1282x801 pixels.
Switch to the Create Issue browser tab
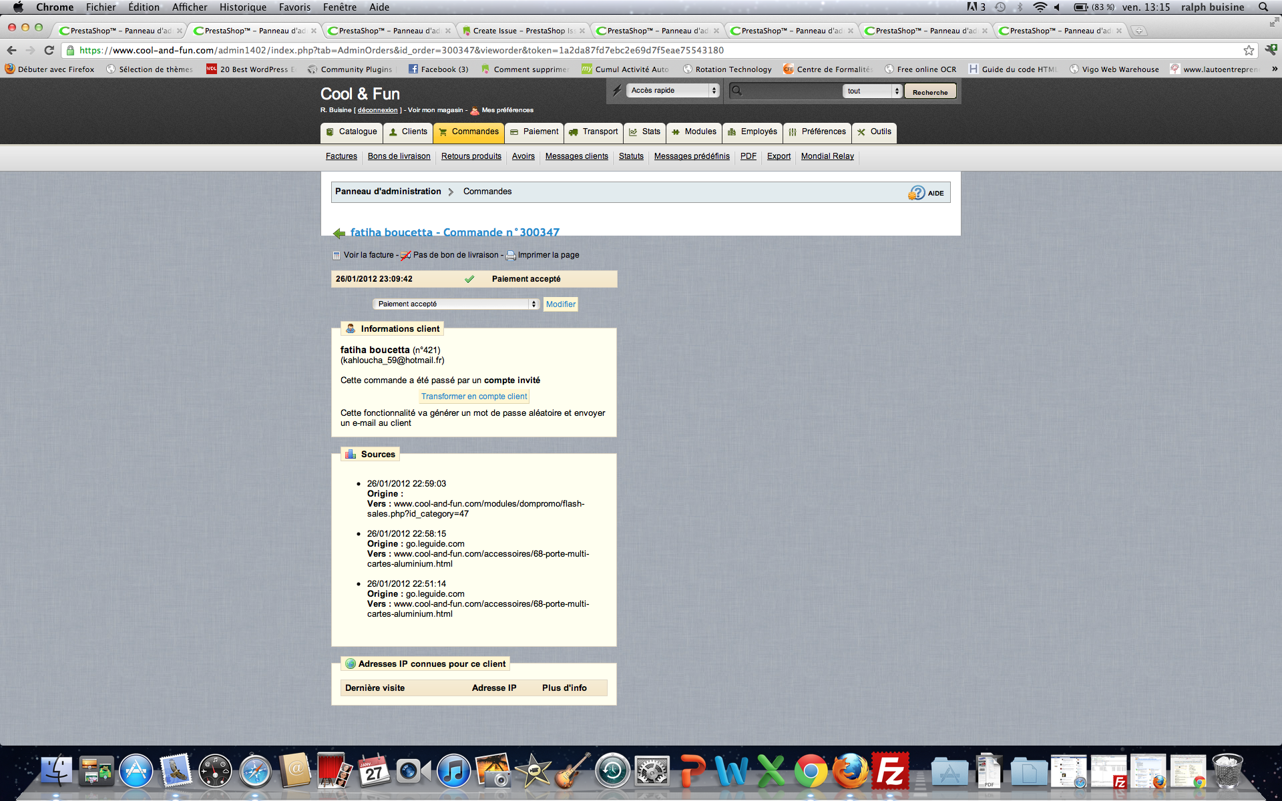coord(523,31)
